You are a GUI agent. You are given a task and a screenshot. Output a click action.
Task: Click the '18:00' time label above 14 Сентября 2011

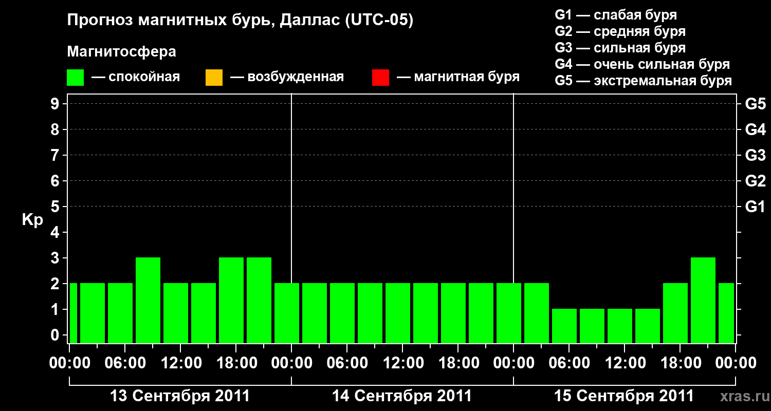[x=458, y=363]
